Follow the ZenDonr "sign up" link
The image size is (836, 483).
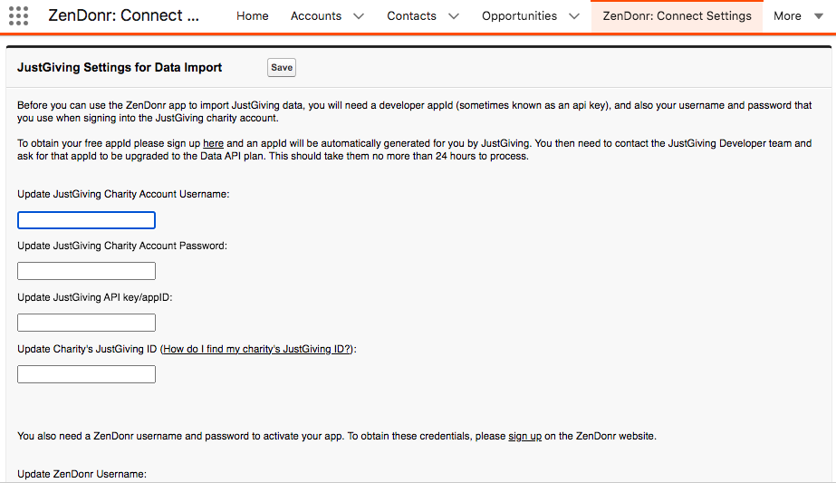point(524,436)
